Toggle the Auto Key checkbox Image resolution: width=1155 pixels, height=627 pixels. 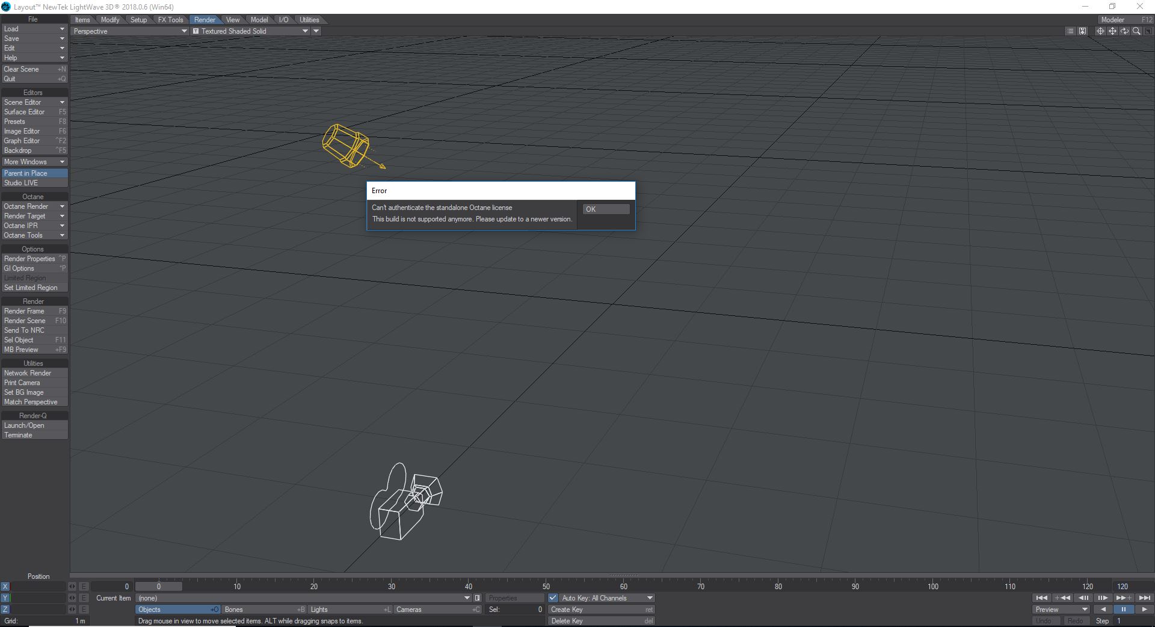click(x=553, y=598)
